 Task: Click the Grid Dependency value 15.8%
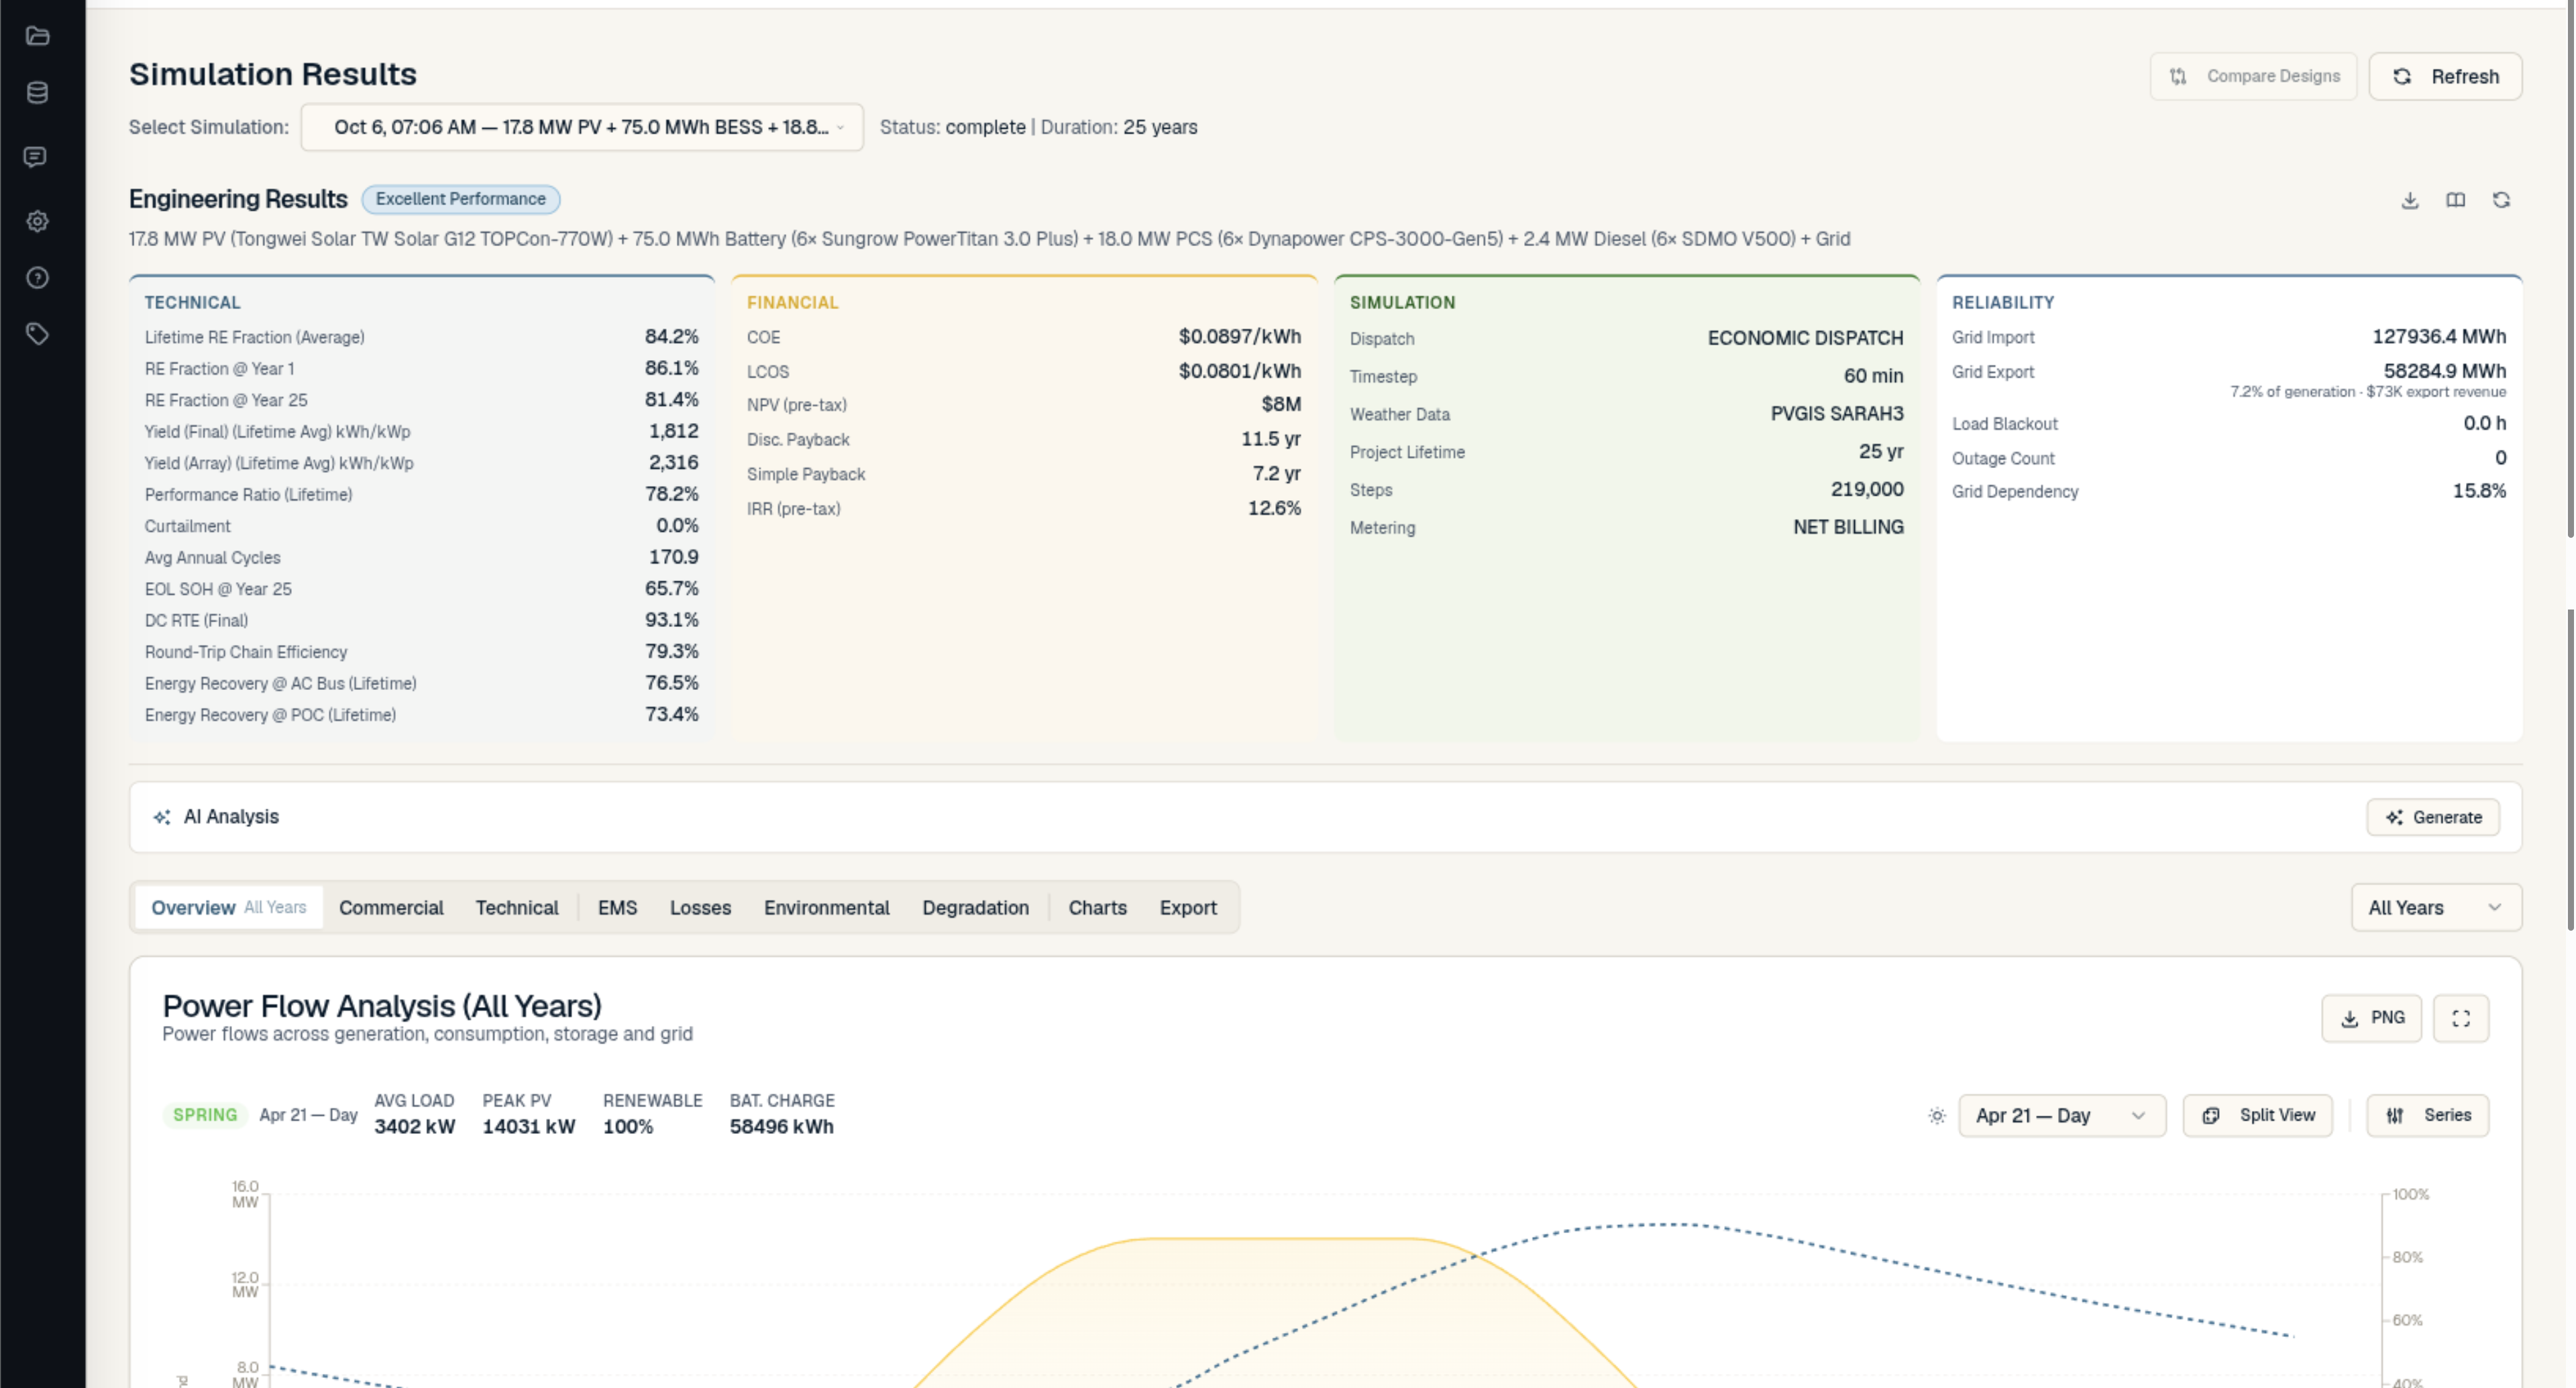coord(2479,491)
